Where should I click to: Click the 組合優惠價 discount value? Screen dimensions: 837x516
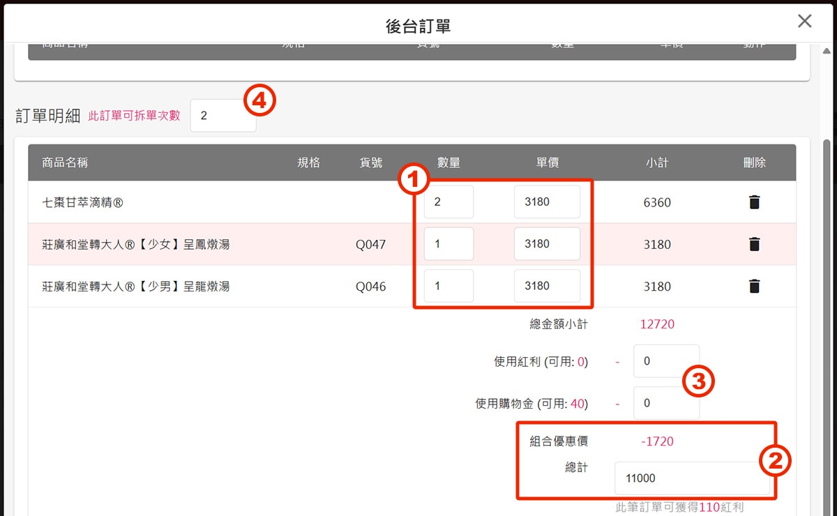click(656, 441)
